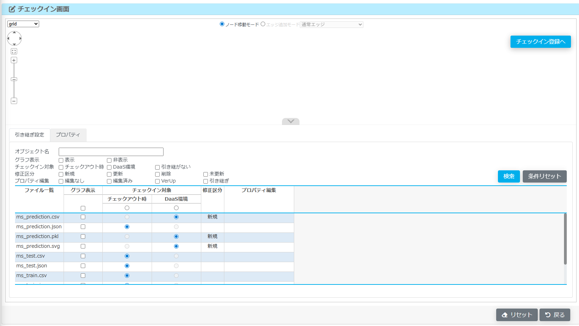
Task: Click the zoom out minus icon
Action: 14,101
